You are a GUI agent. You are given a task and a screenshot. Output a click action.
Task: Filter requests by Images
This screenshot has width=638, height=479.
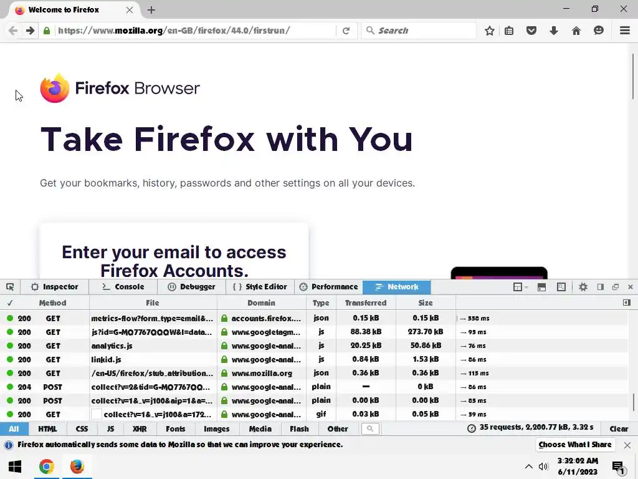pos(216,429)
